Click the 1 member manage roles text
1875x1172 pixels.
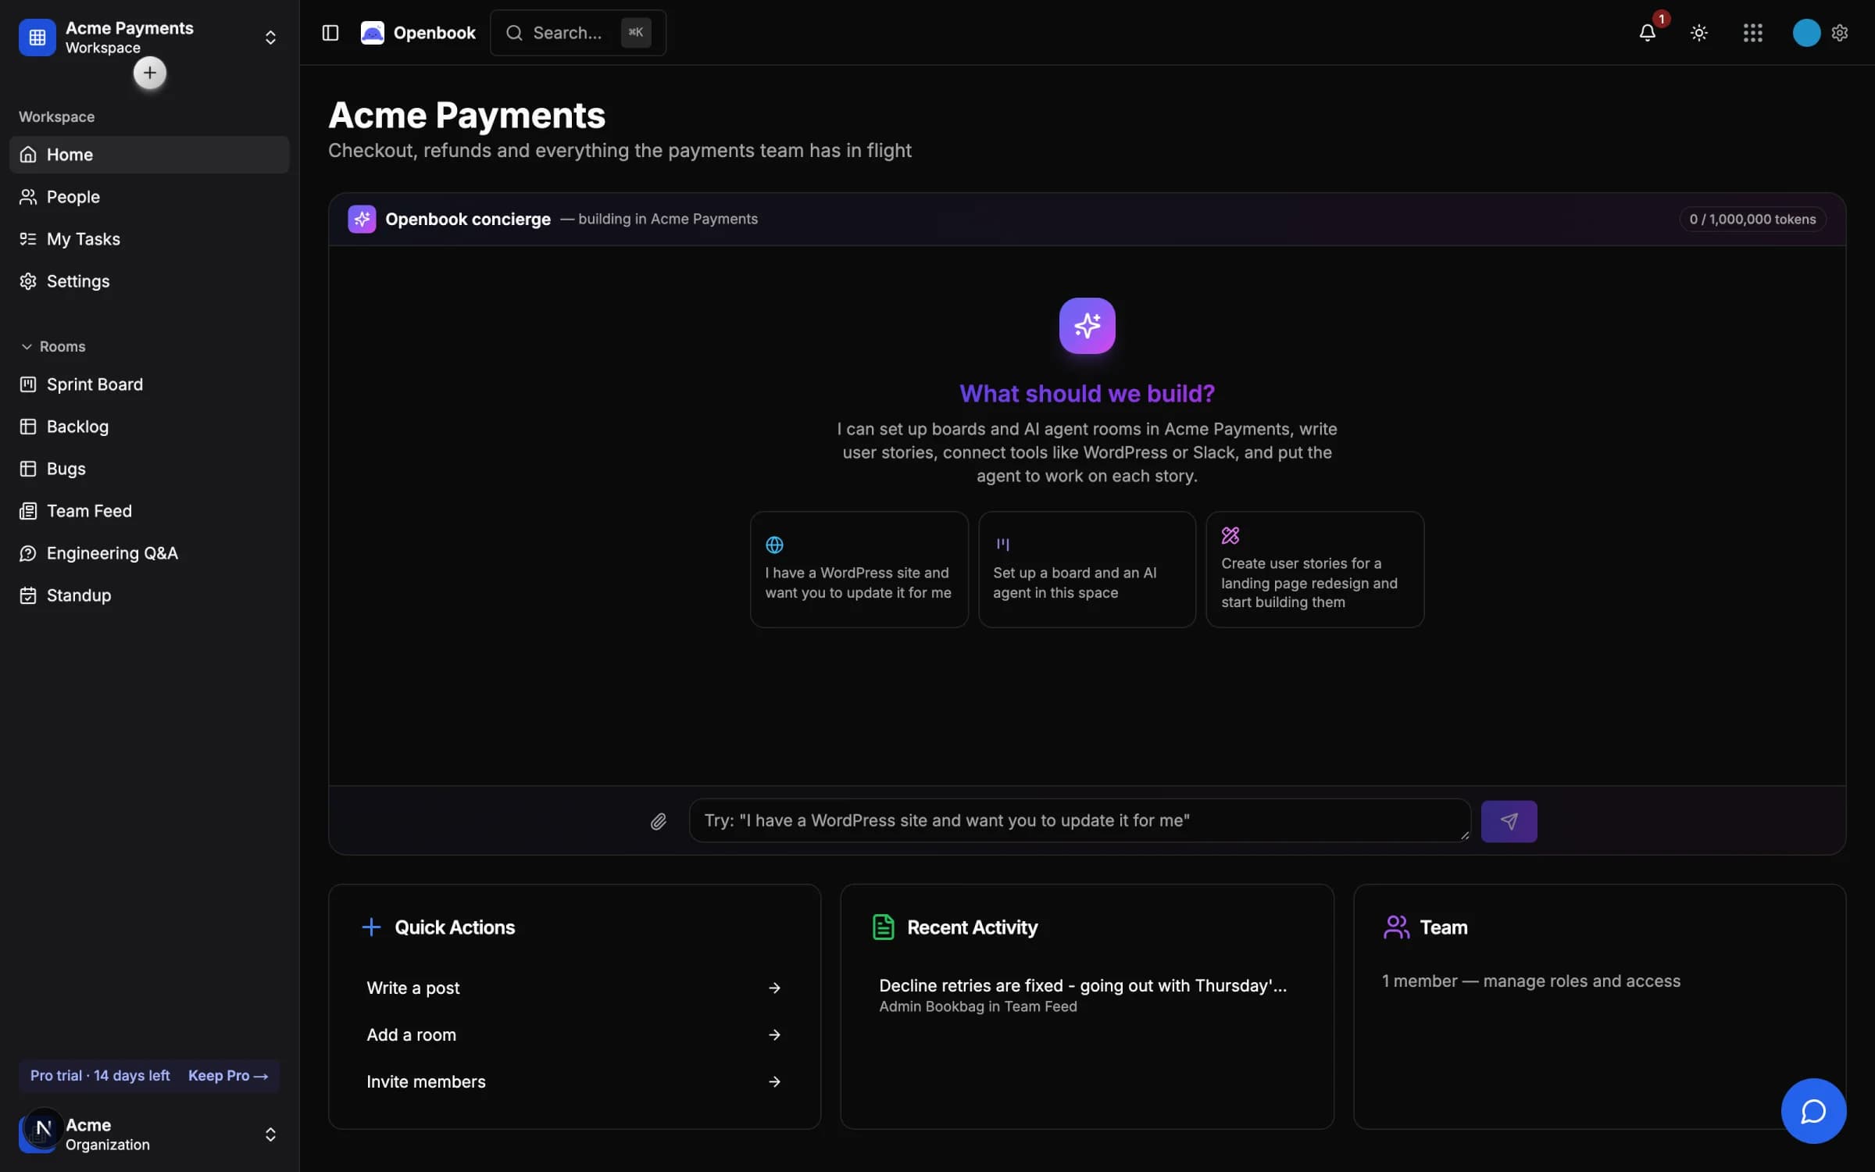point(1530,981)
